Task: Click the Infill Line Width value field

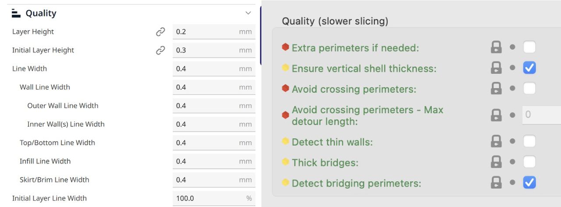Action: coord(206,161)
